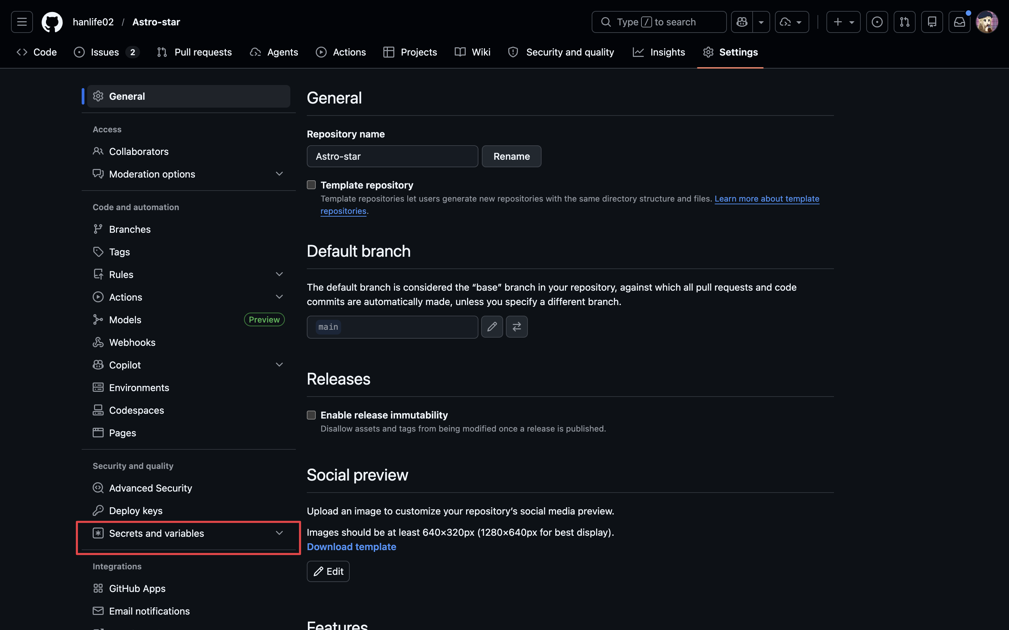This screenshot has width=1009, height=630.
Task: Open Deploy keys settings
Action: pyautogui.click(x=188, y=510)
